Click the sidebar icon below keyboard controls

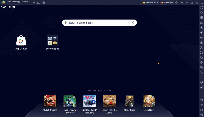[x=202, y=28]
